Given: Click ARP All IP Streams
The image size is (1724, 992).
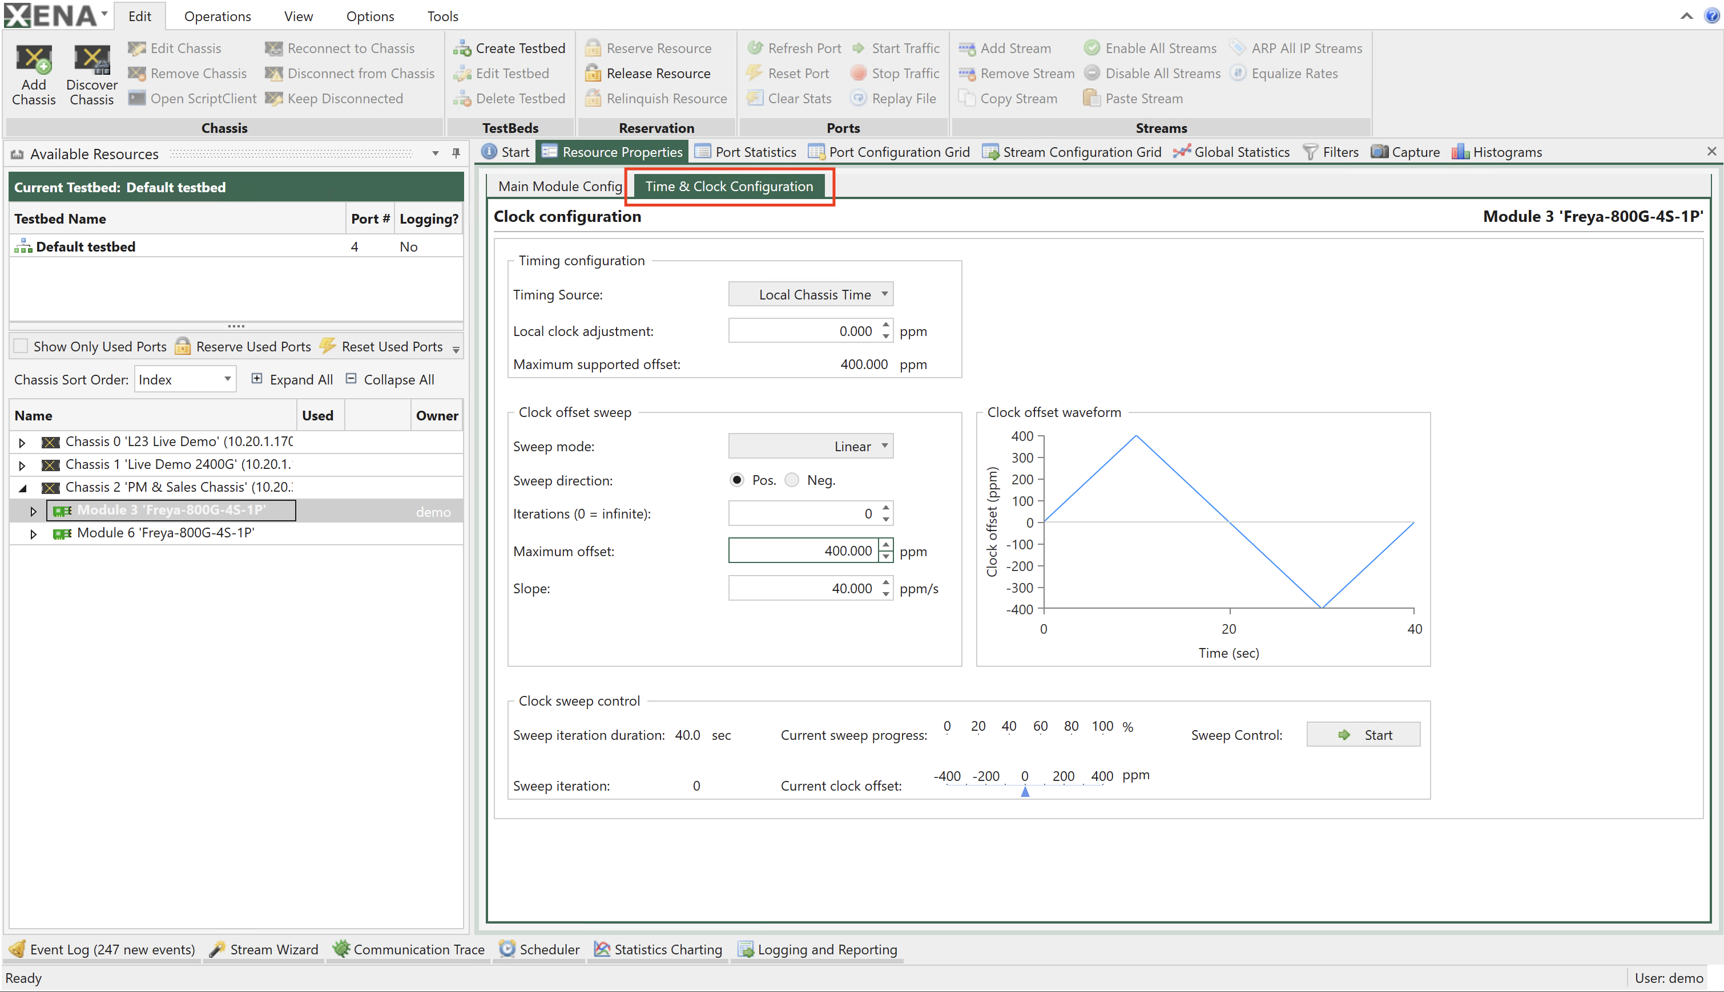Looking at the screenshot, I should click(x=1296, y=48).
